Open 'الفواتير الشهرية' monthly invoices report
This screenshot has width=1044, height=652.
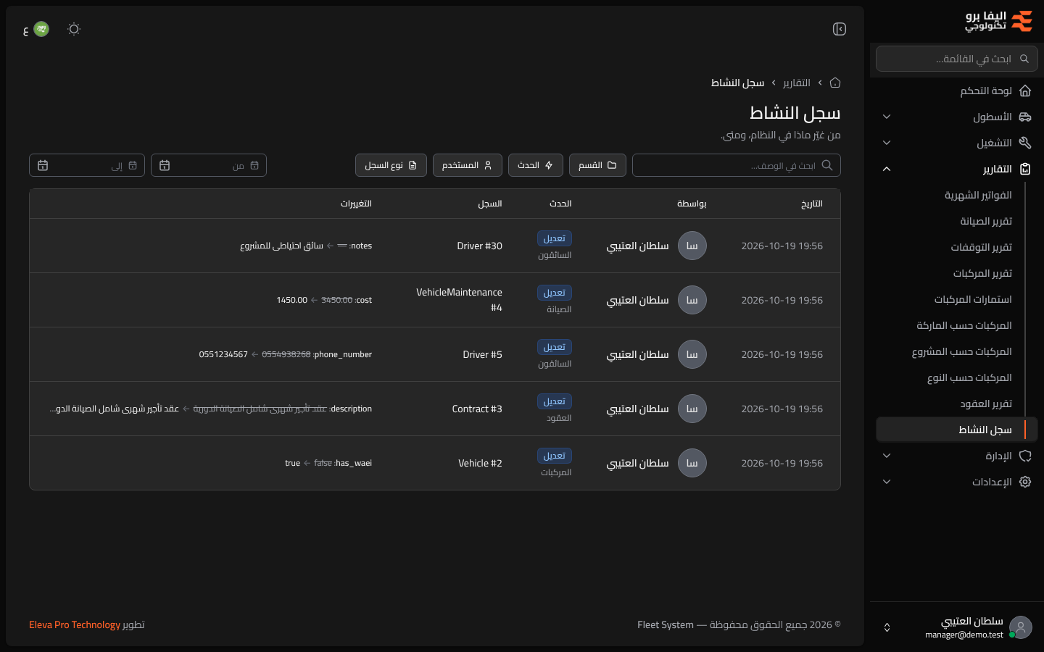click(978, 195)
